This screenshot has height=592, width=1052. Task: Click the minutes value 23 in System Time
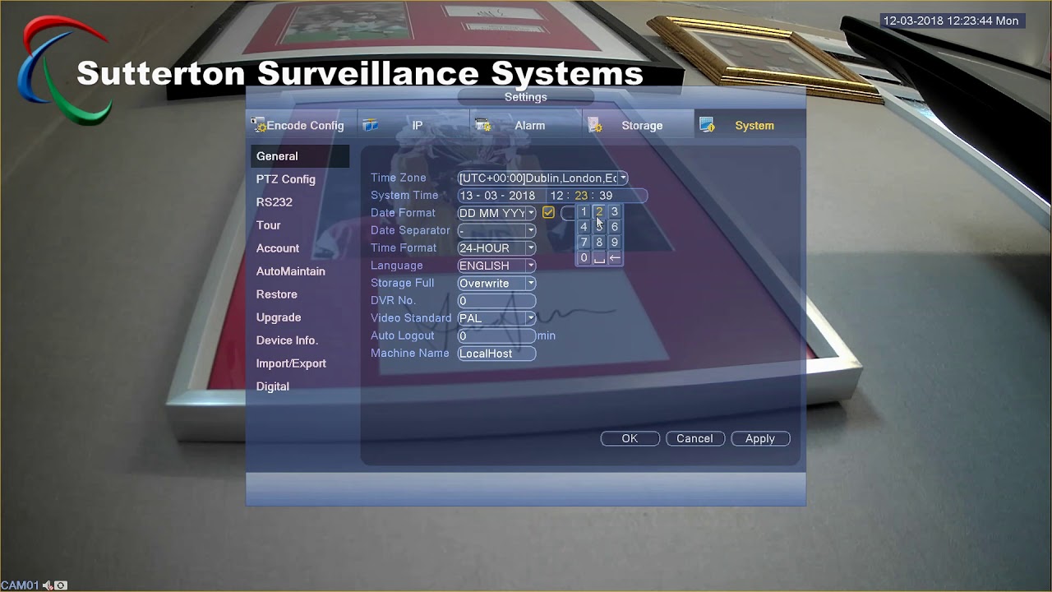(x=581, y=196)
